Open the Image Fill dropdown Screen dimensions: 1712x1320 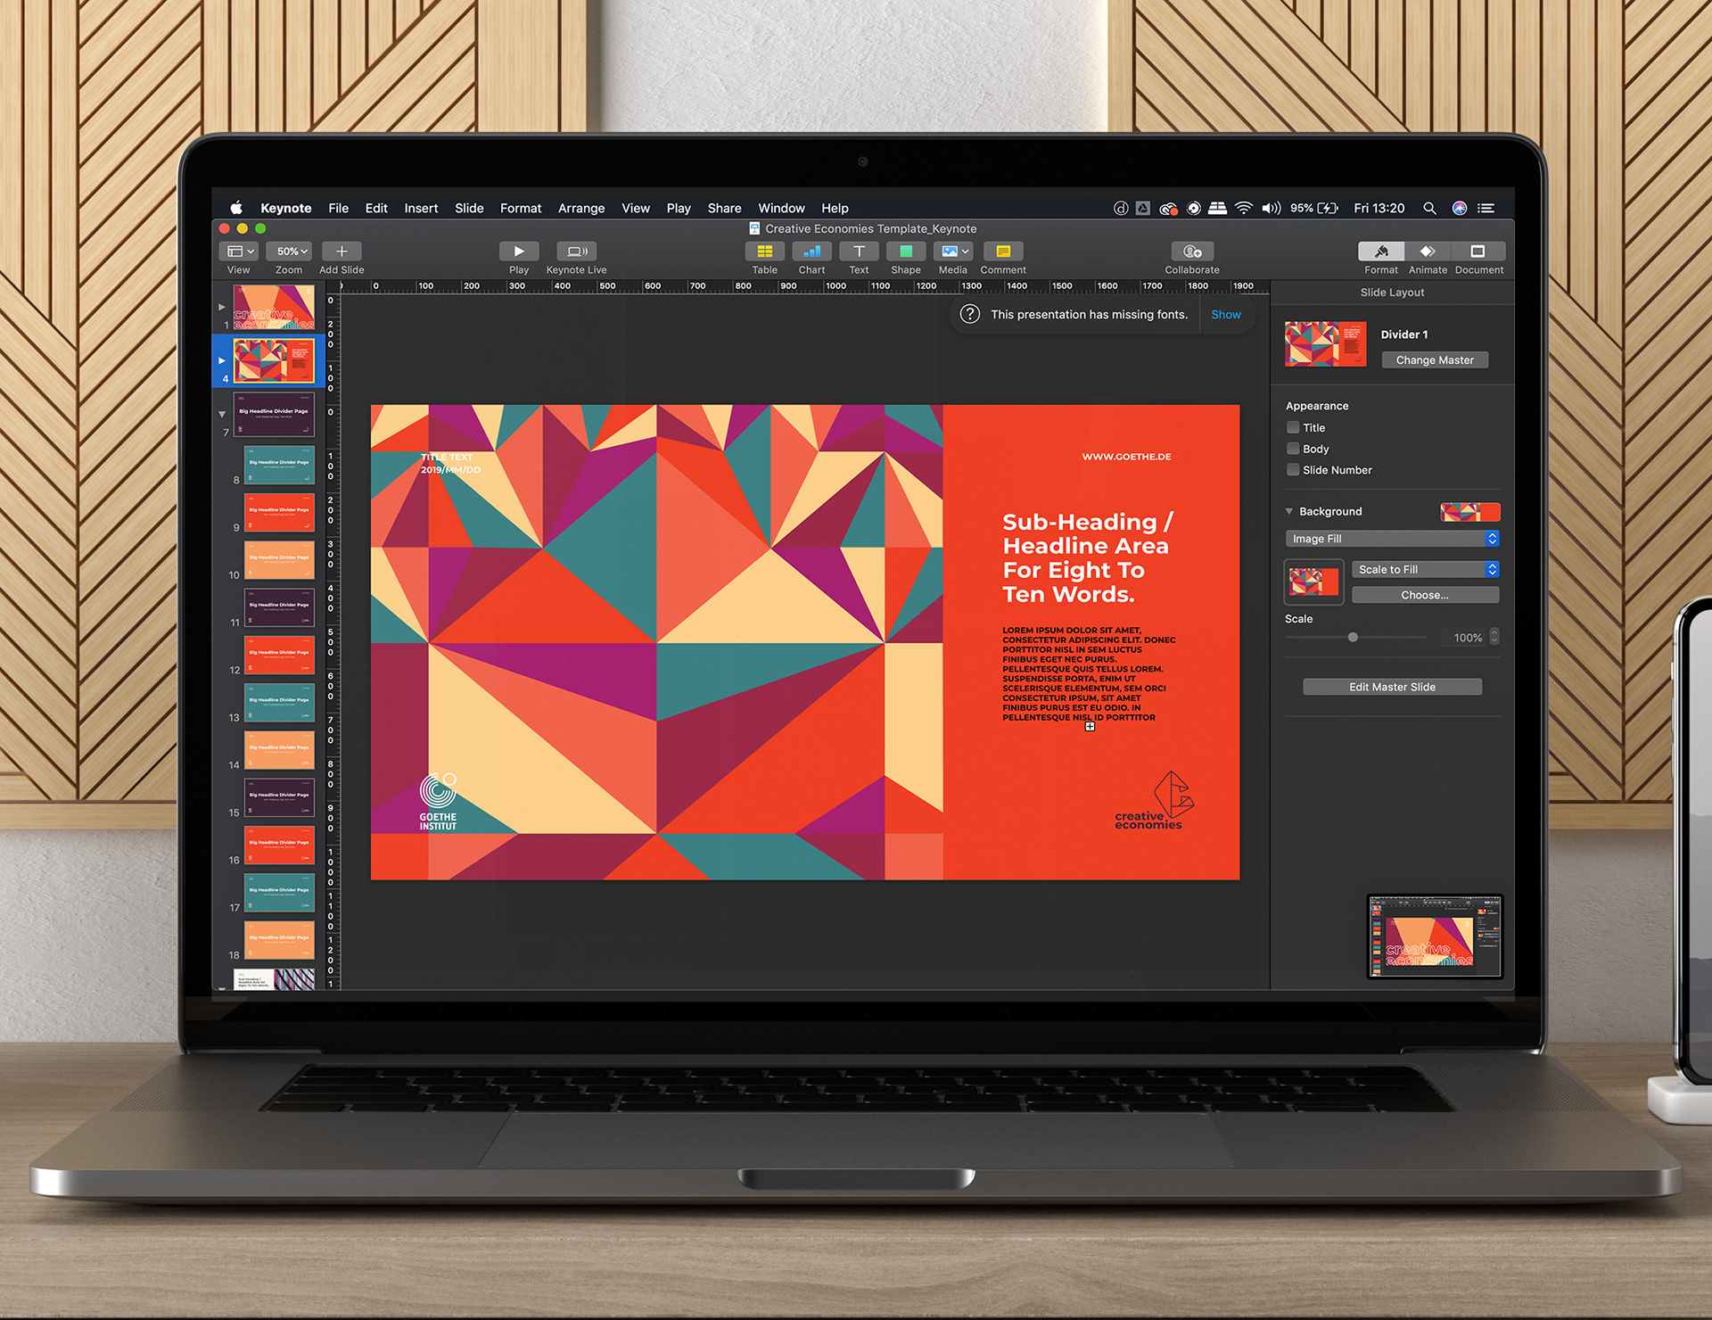pyautogui.click(x=1392, y=539)
